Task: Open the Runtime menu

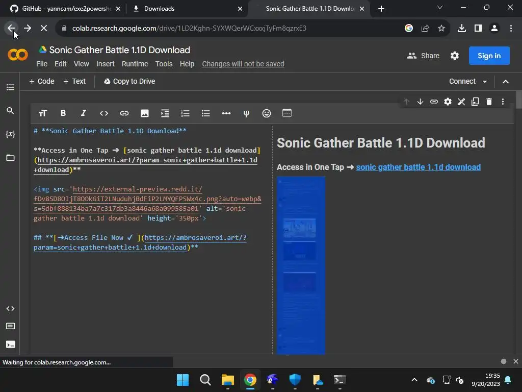Action: tap(135, 64)
